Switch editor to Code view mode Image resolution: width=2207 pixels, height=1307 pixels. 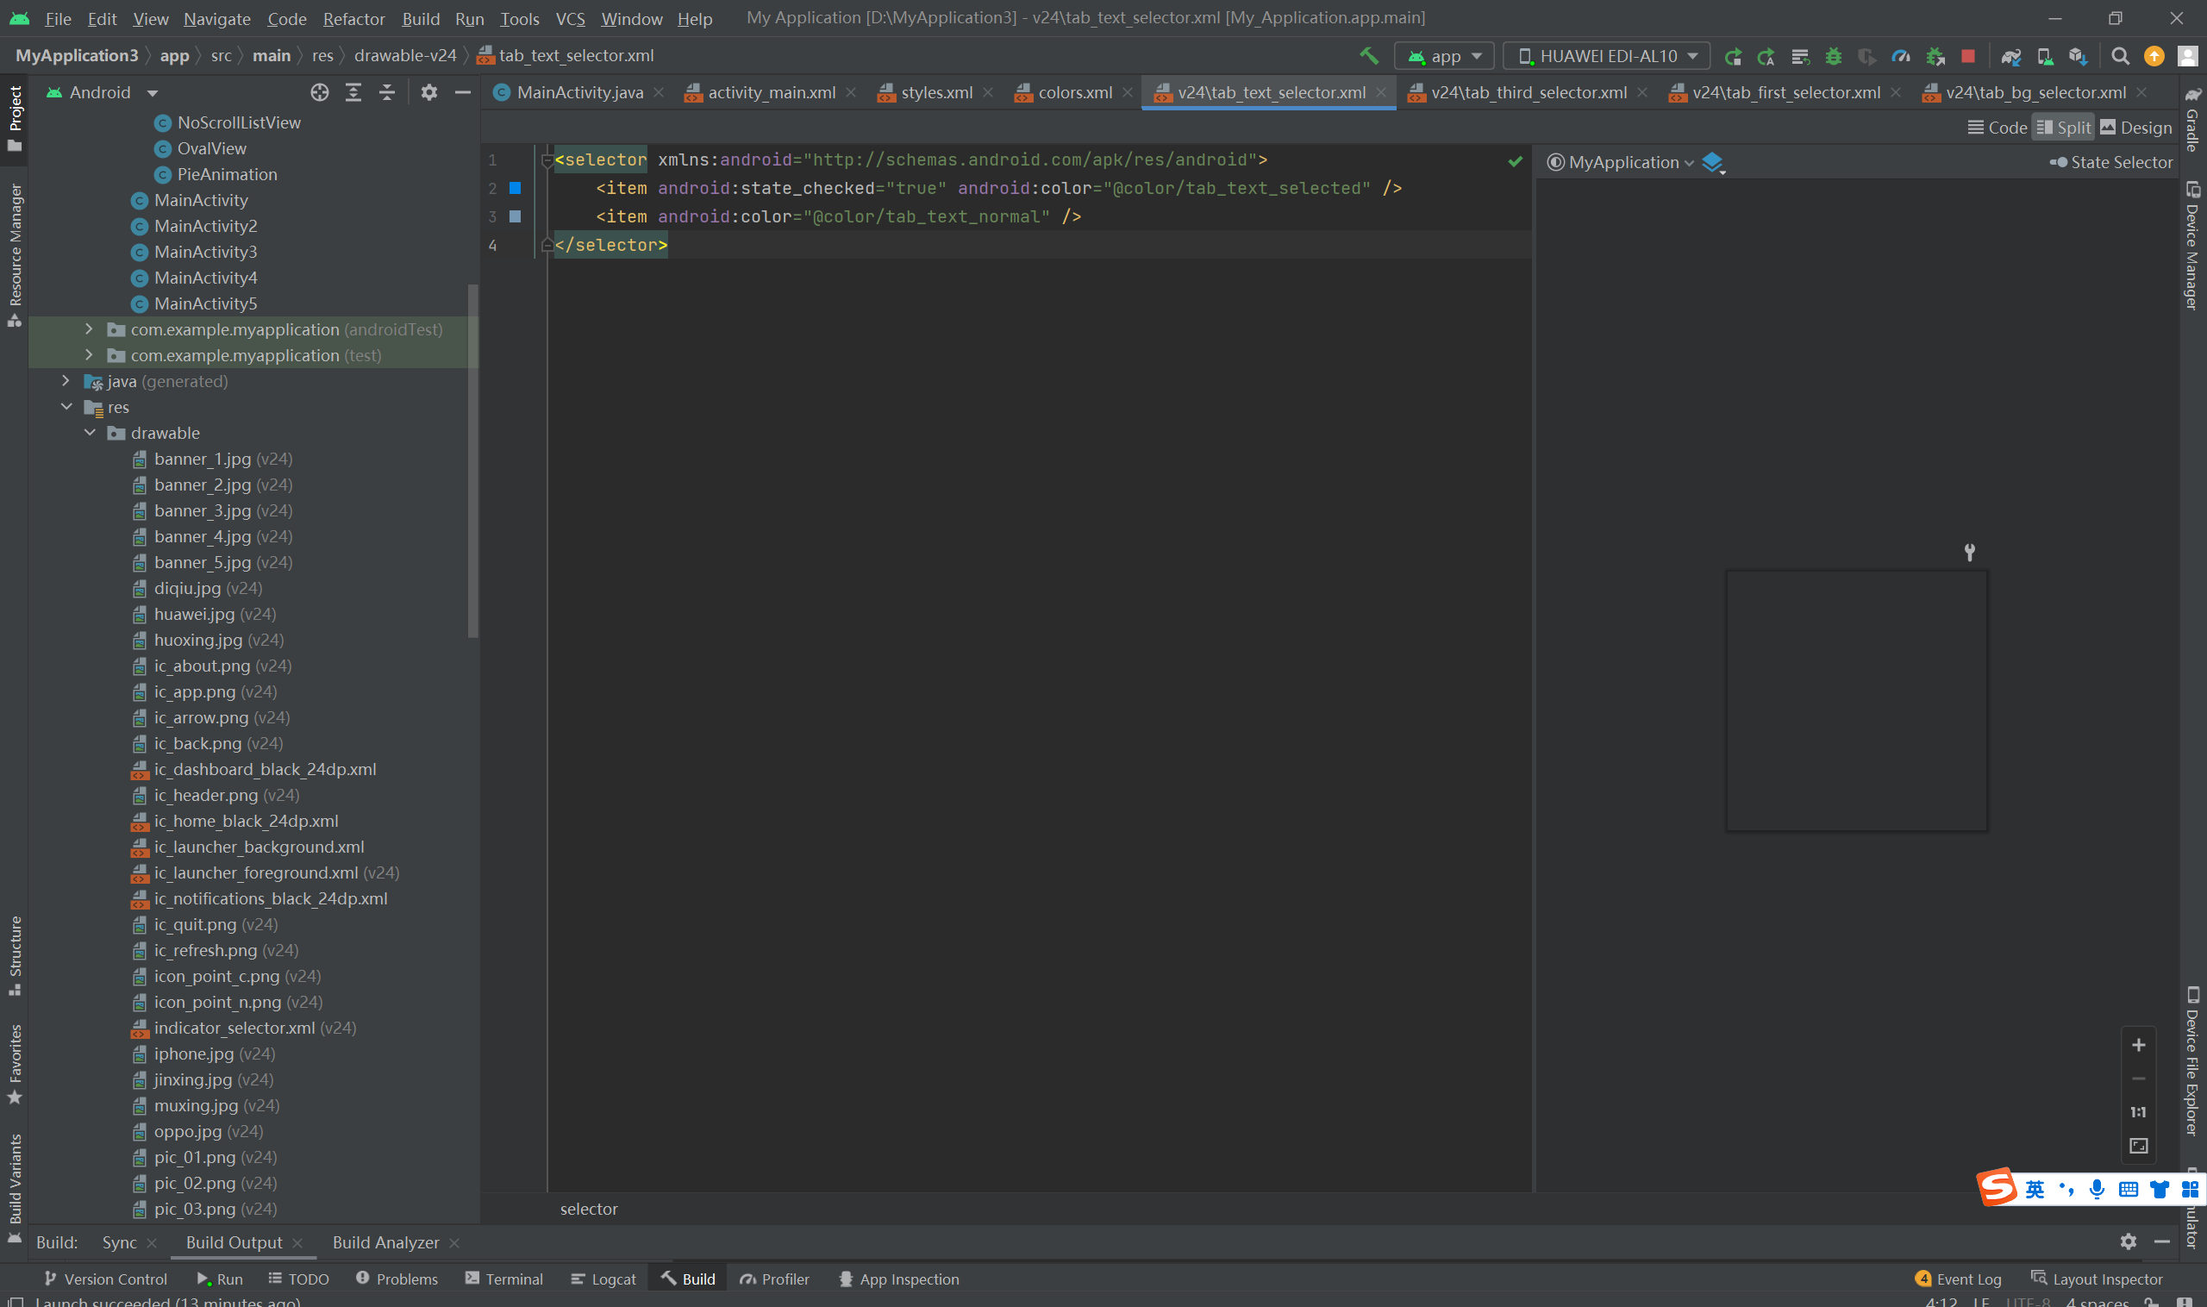(1998, 128)
